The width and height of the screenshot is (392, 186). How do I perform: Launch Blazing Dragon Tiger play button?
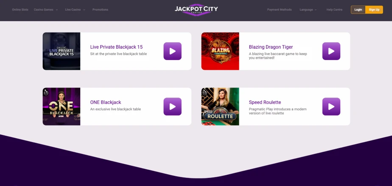point(331,51)
